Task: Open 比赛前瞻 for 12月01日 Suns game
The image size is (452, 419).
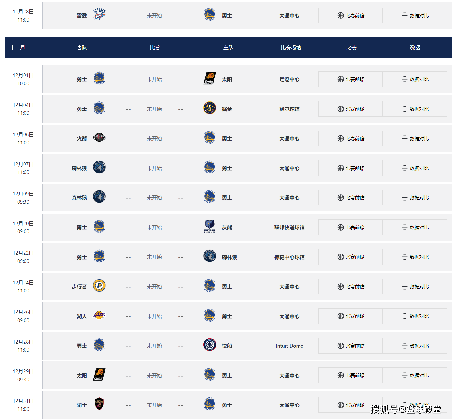Action: click(x=350, y=79)
